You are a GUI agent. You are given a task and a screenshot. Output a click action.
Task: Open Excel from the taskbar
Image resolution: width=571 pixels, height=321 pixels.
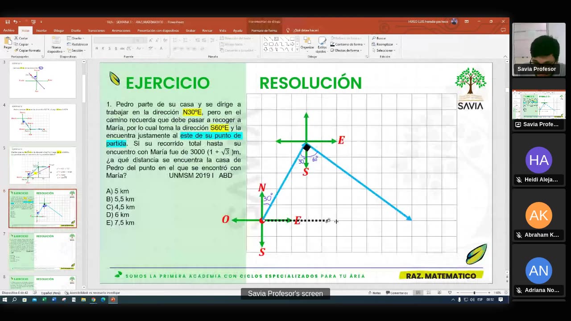44,300
